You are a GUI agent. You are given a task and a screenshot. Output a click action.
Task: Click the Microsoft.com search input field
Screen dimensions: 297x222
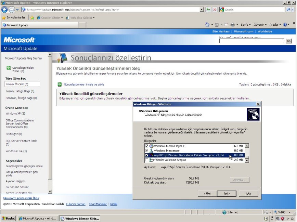[251, 41]
